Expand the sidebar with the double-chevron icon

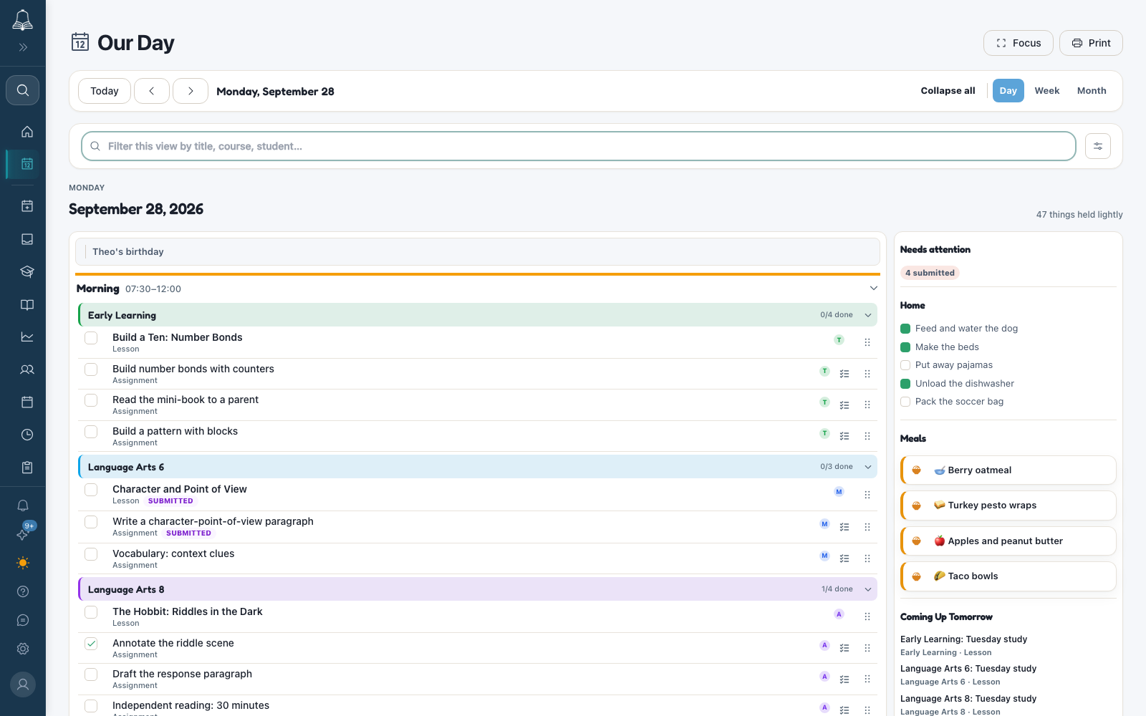tap(23, 47)
